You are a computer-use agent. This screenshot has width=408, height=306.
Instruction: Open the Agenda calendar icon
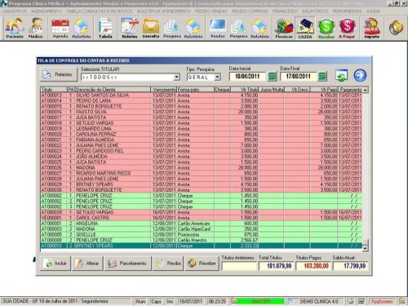[60, 28]
